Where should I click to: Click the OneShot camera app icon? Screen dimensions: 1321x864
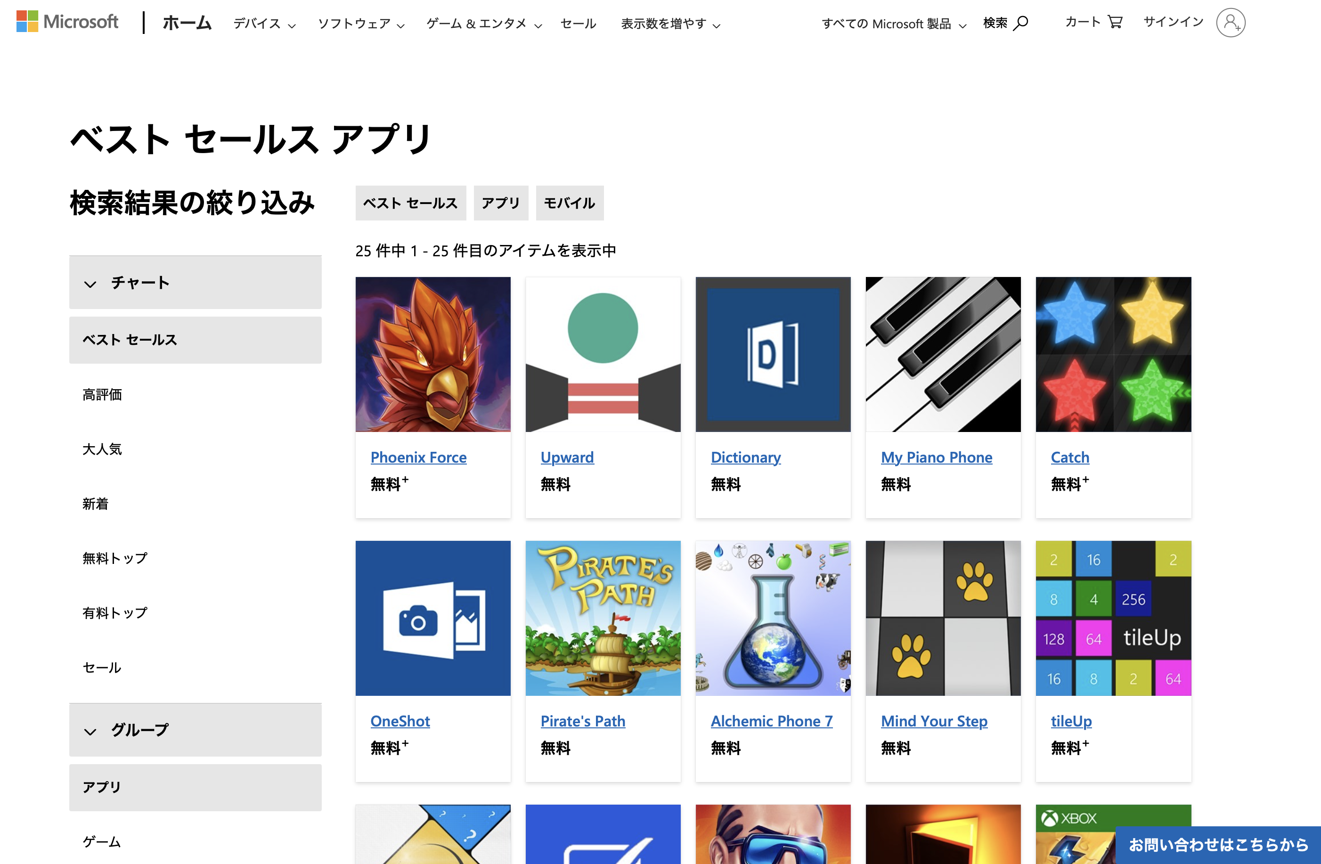[x=433, y=618]
